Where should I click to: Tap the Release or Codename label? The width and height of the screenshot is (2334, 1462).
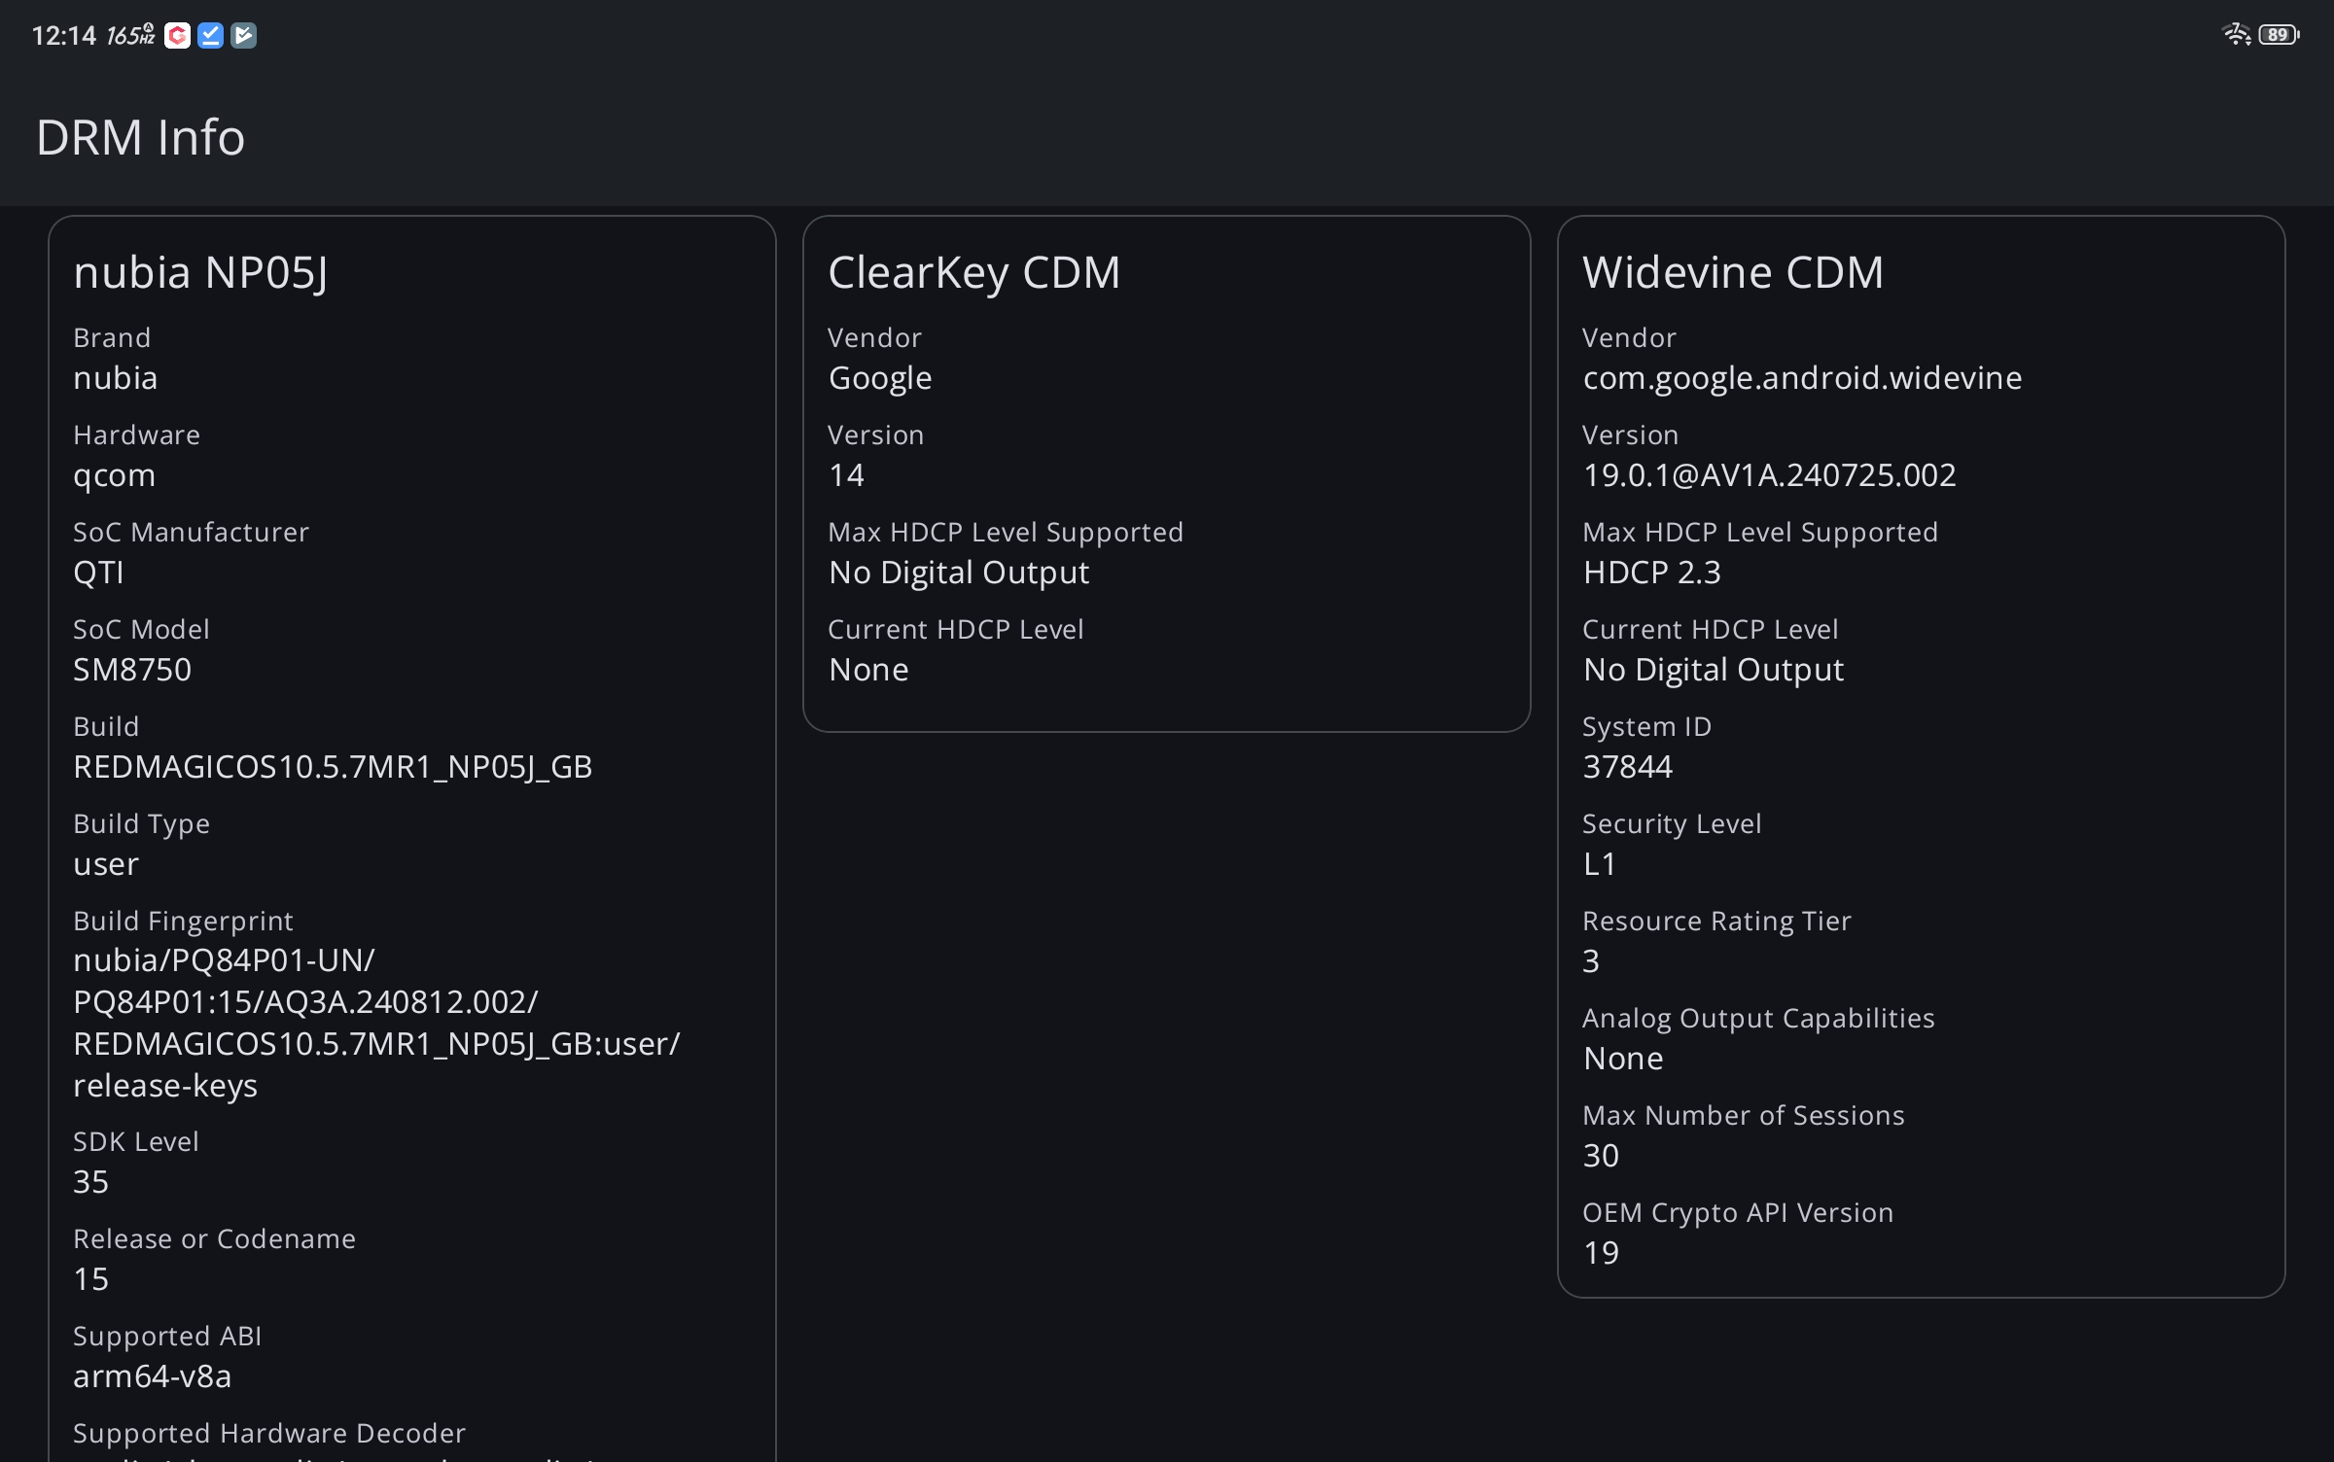(214, 1238)
